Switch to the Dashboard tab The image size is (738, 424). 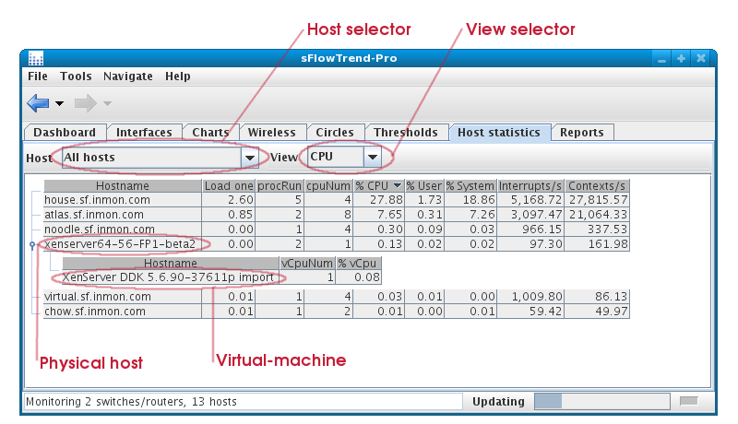pos(65,133)
